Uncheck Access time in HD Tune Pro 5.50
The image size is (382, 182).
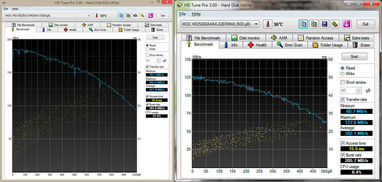click(x=147, y=96)
